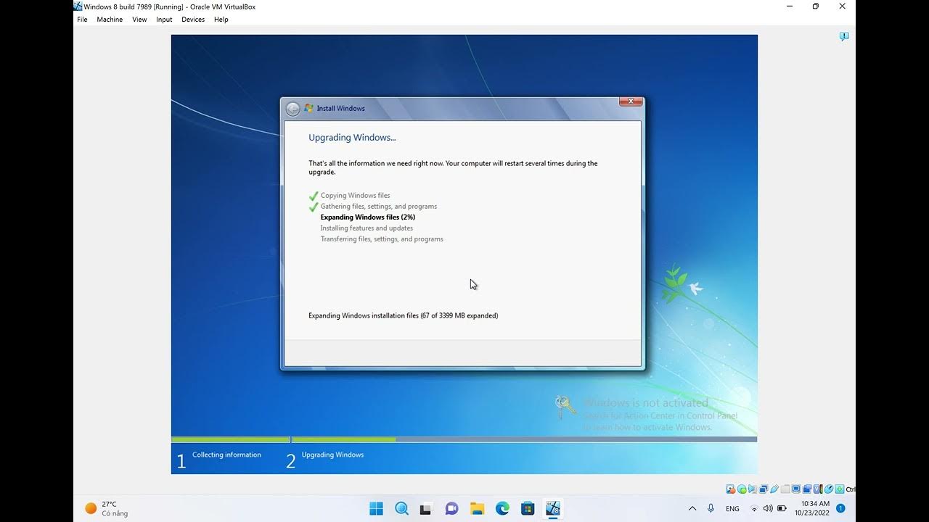
Task: Open the Wi-Fi network tray icon
Action: click(x=755, y=508)
